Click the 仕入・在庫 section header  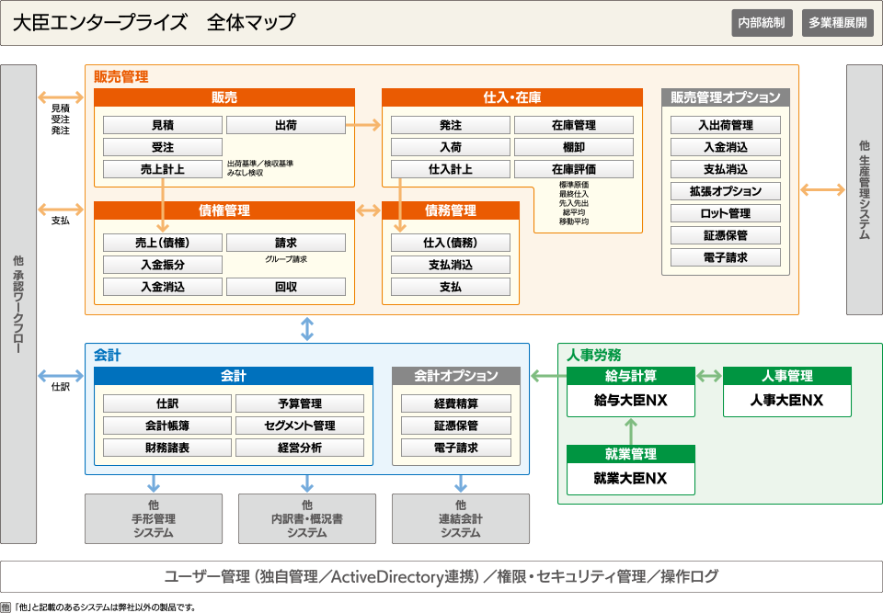pos(512,97)
